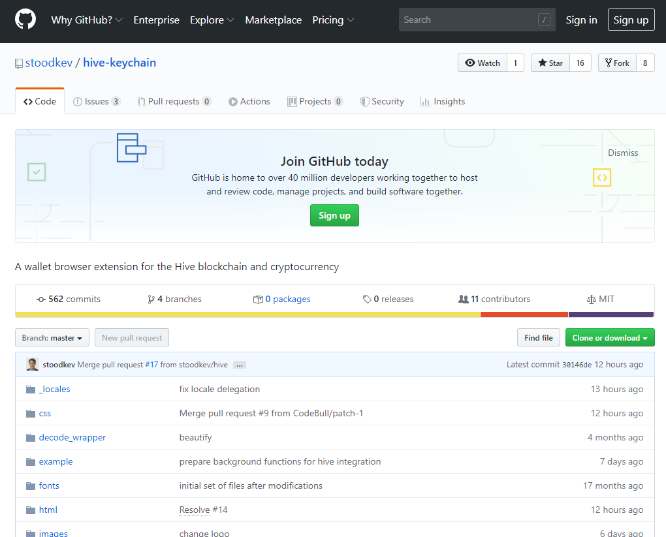666x537 pixels.
Task: Click the yellow language bar segment
Action: click(247, 315)
